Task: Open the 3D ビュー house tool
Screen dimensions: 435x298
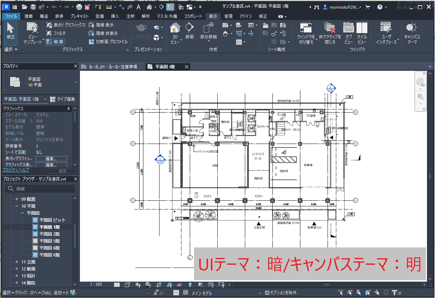Action: coord(175,33)
